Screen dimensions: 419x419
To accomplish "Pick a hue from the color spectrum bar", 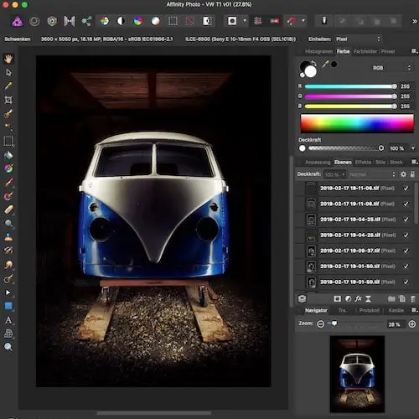I will coord(357,123).
